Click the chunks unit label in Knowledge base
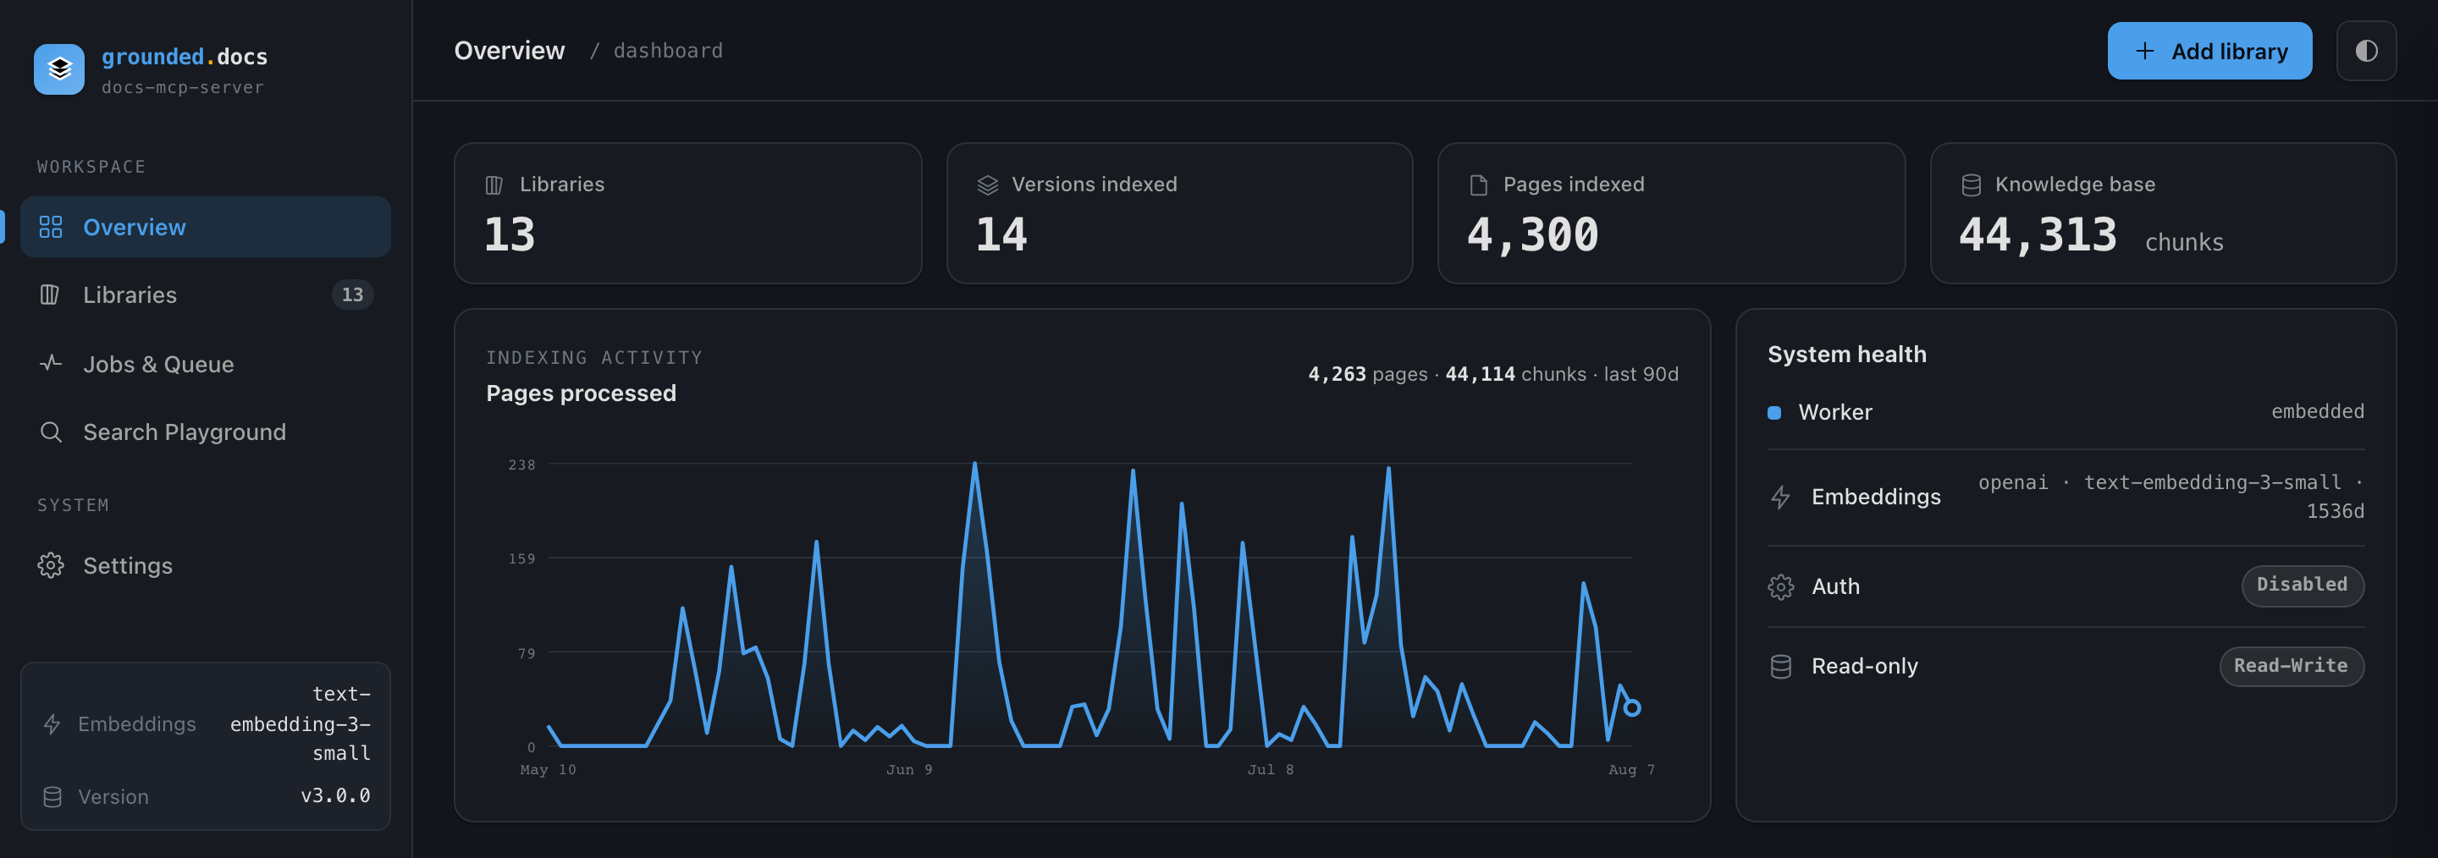Image resolution: width=2438 pixels, height=858 pixels. (x=2183, y=243)
